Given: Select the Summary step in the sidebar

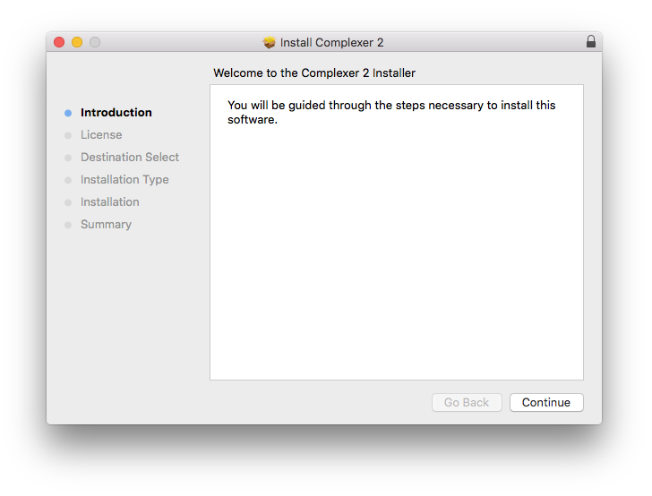Looking at the screenshot, I should [106, 225].
